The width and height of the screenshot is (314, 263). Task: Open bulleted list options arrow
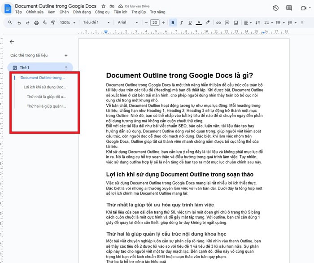point(284,23)
